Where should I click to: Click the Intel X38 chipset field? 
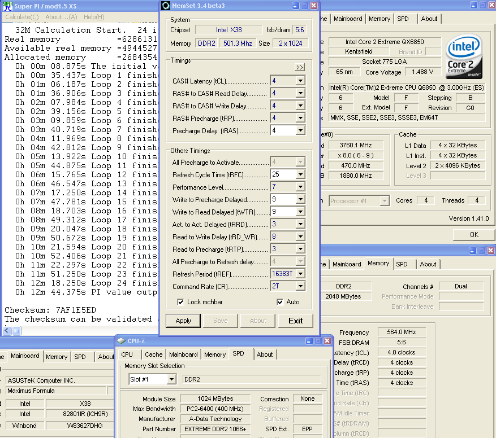[228, 30]
